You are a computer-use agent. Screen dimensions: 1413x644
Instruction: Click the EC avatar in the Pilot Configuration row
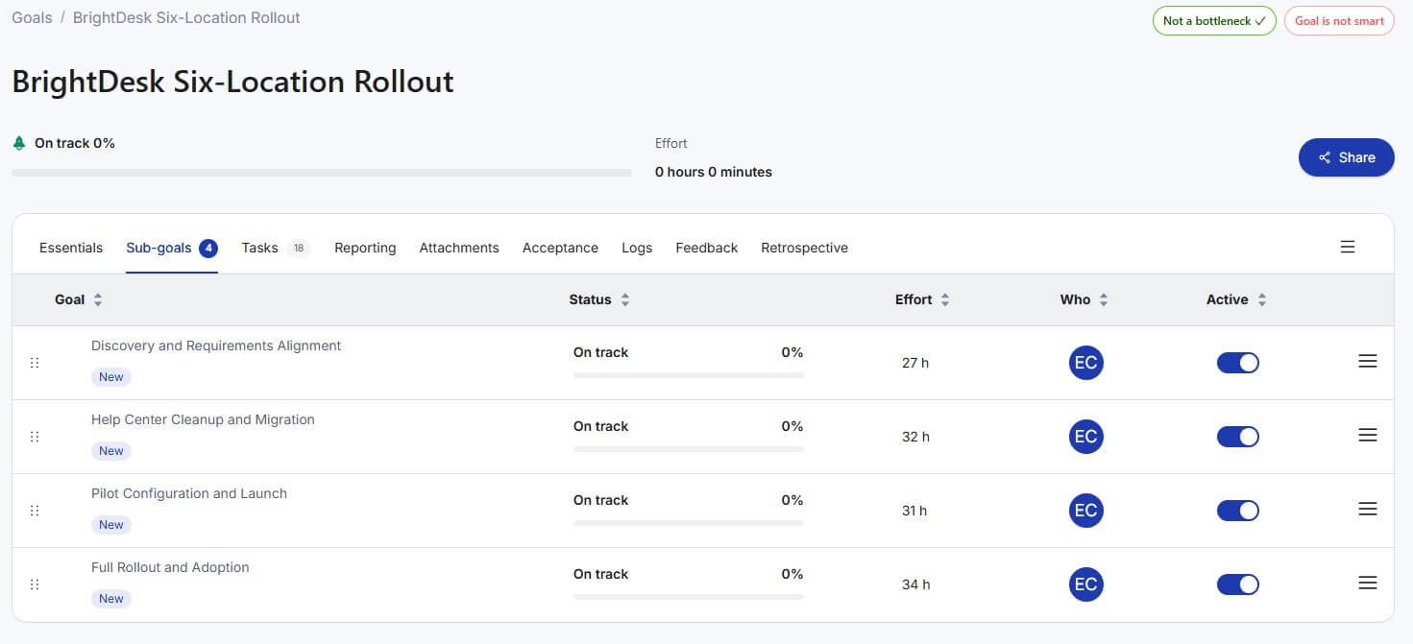click(1085, 511)
